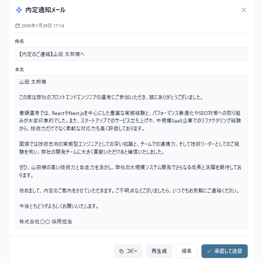
Task: Open editing with the 編集 button
Action: point(187,251)
